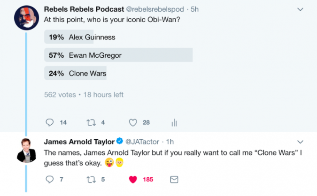Viewport: 317px width, 196px height.
Task: Send James Arnold Taylor's tweet via message
Action: [174, 179]
